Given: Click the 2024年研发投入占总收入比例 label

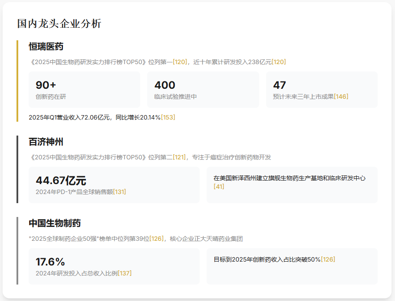Looking at the screenshot, I should [76, 273].
